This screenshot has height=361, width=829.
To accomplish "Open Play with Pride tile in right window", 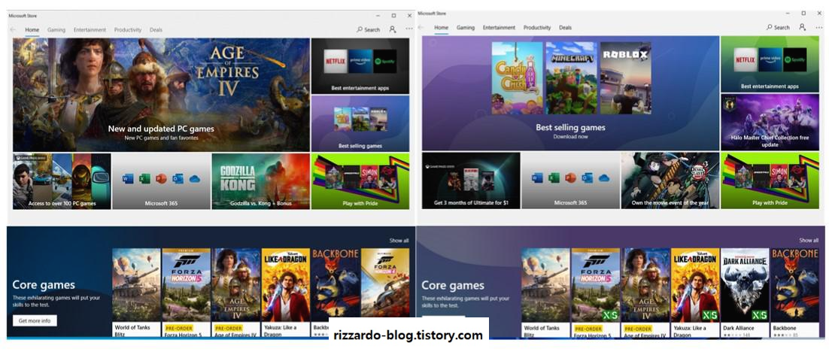I will click(x=770, y=180).
